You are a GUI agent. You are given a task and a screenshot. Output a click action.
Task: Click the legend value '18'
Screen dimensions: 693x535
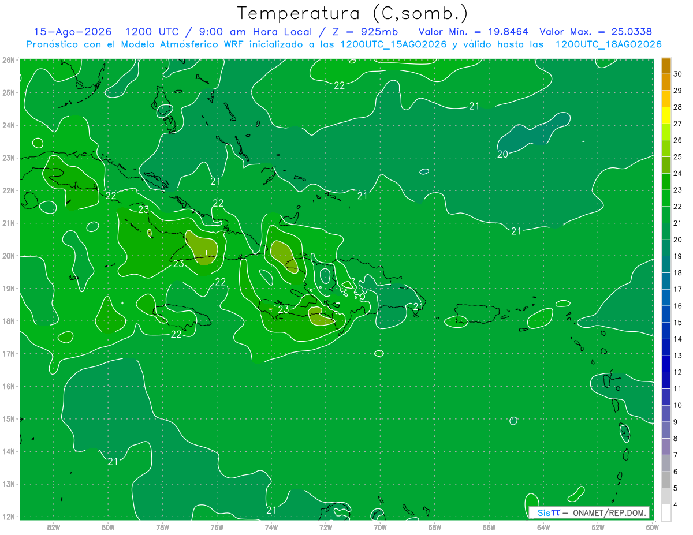(x=677, y=272)
